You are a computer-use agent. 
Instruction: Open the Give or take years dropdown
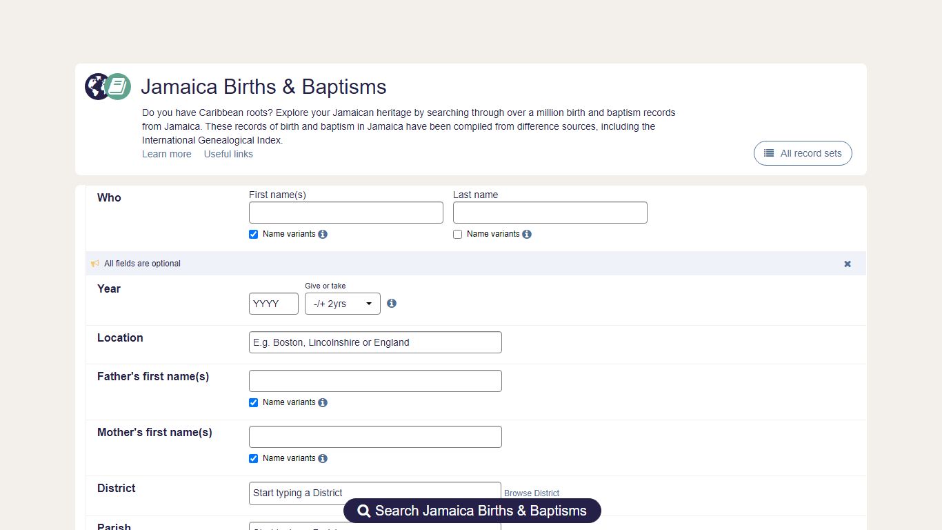343,304
